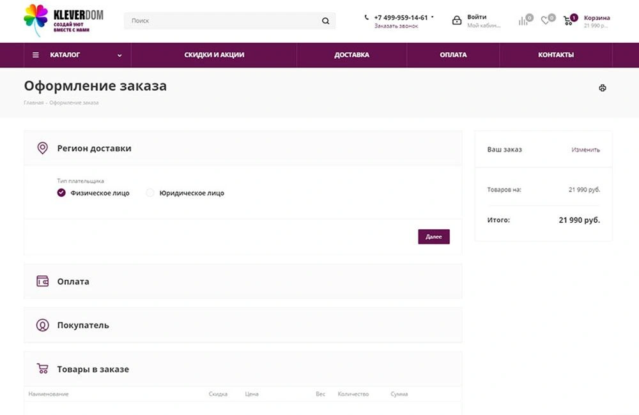Click into the Поиск search field
Image resolution: width=639 pixels, height=415 pixels.
(x=224, y=21)
